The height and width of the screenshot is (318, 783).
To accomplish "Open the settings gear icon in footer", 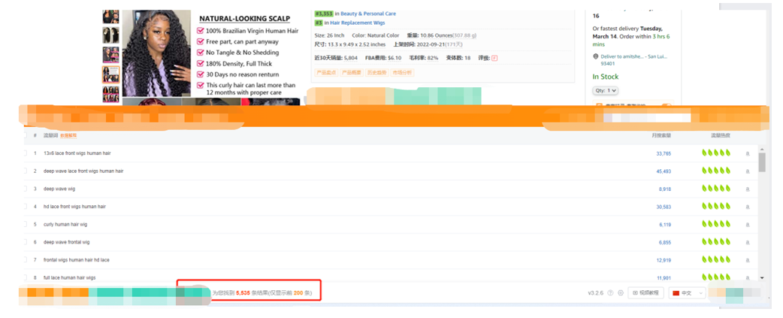I will 621,293.
